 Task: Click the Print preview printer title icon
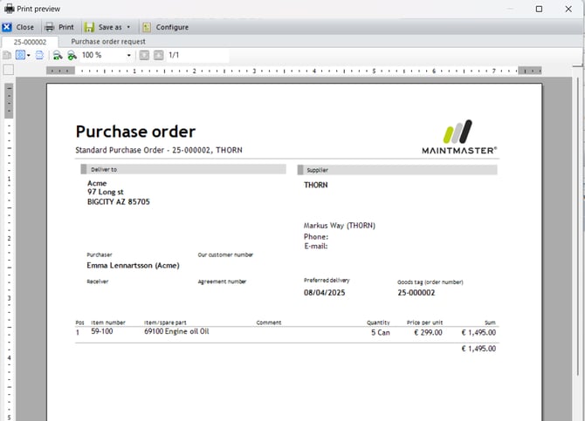(x=9, y=9)
